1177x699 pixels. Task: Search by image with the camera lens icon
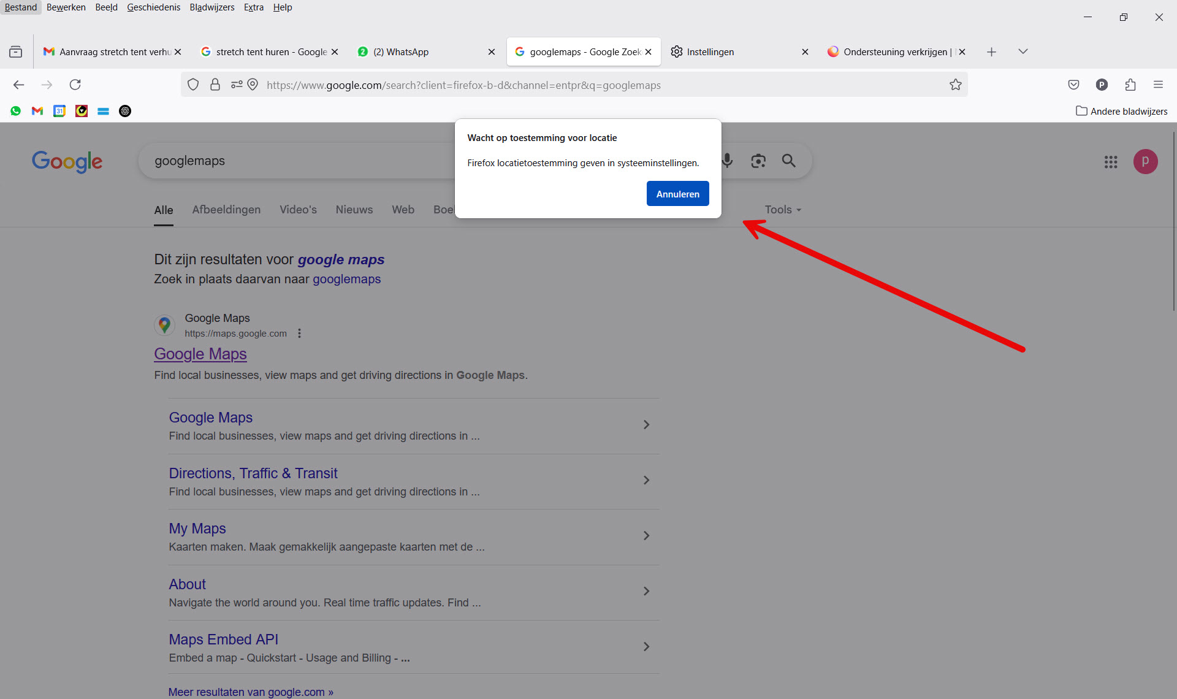click(758, 161)
